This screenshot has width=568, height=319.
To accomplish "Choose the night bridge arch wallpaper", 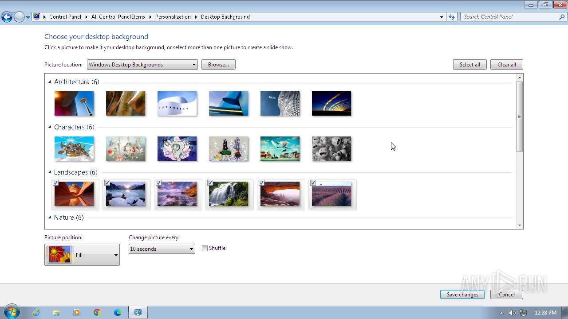I will 331,103.
